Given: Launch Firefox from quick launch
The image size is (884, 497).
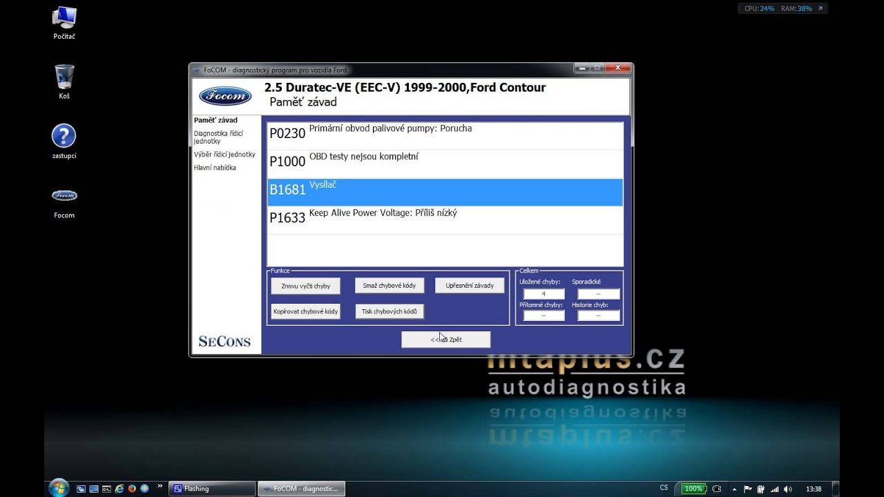Looking at the screenshot, I should [132, 489].
